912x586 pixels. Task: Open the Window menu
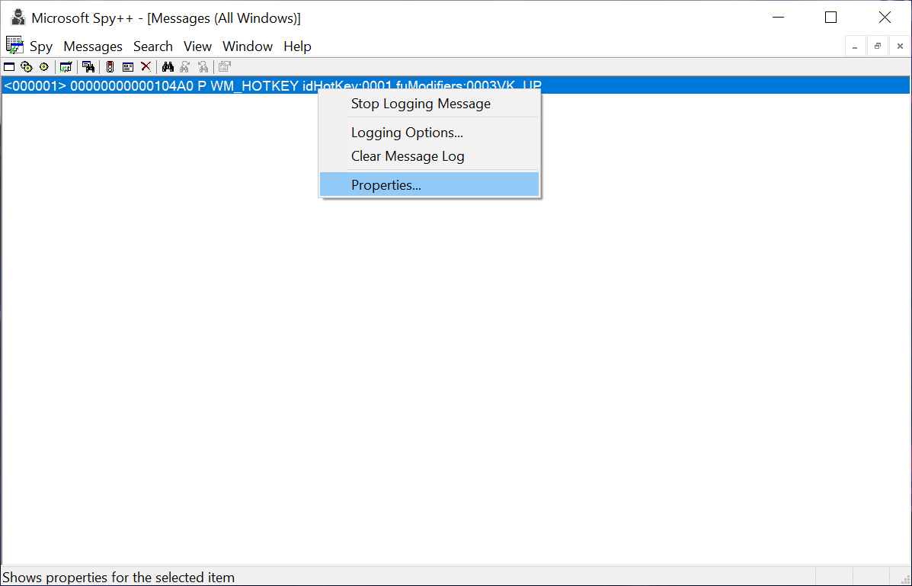tap(248, 46)
